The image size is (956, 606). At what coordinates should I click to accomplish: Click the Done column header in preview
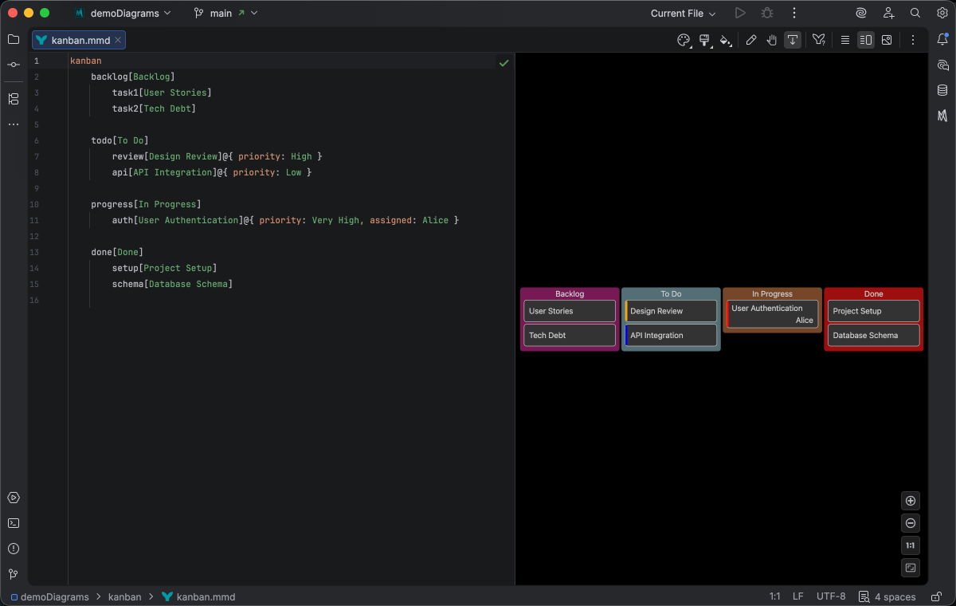874,293
